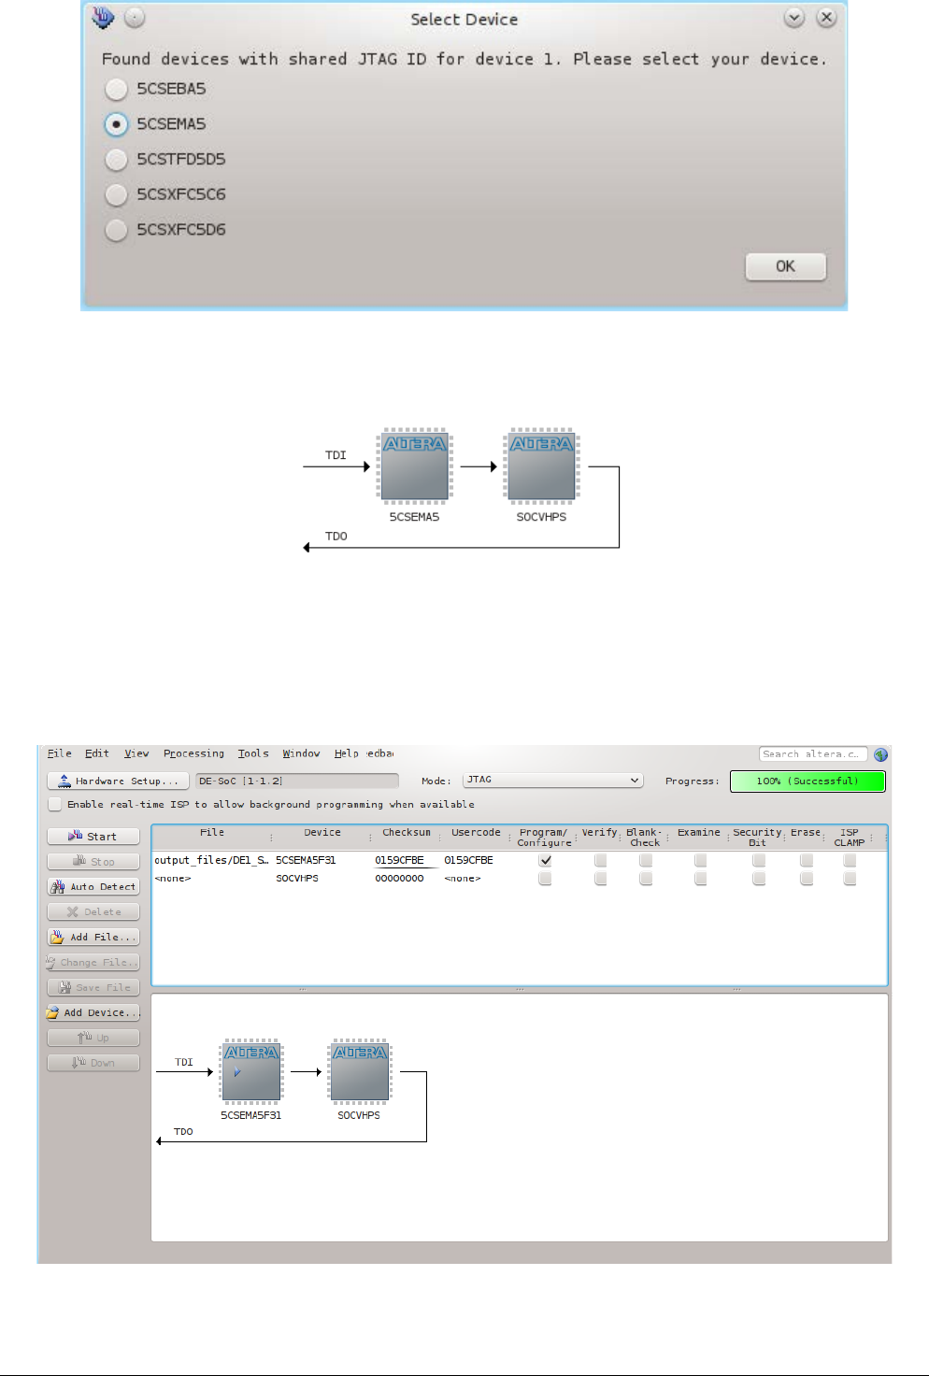Click Add Device button
929x1376 pixels.
coord(93,1012)
